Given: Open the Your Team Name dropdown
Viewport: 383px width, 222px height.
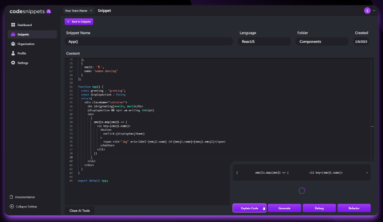Looking at the screenshot, I should click(x=78, y=11).
